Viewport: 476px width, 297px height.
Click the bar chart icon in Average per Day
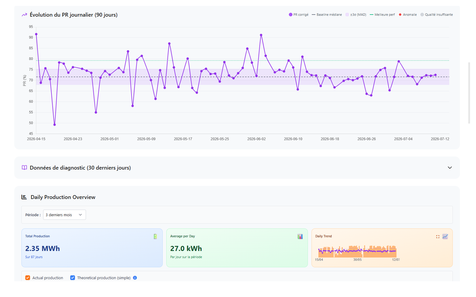click(x=300, y=236)
